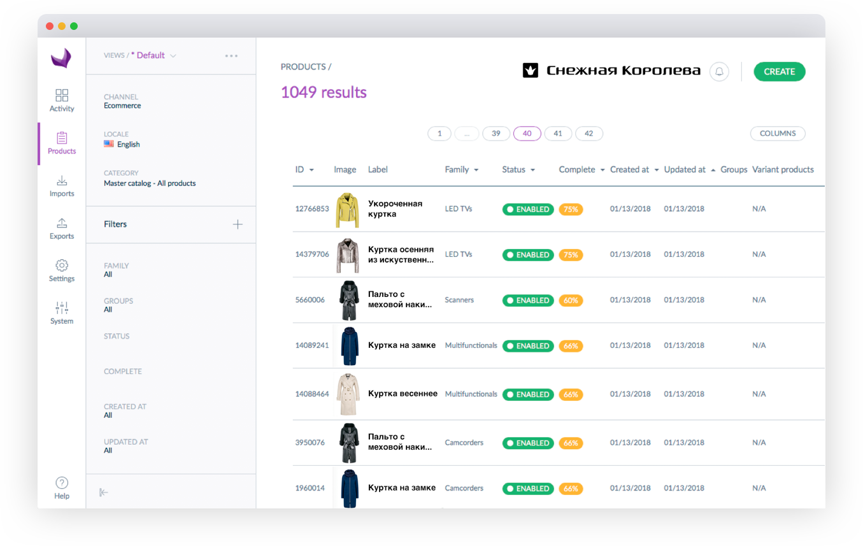Select page 39 in pagination
Image resolution: width=863 pixels, height=546 pixels.
coord(496,133)
